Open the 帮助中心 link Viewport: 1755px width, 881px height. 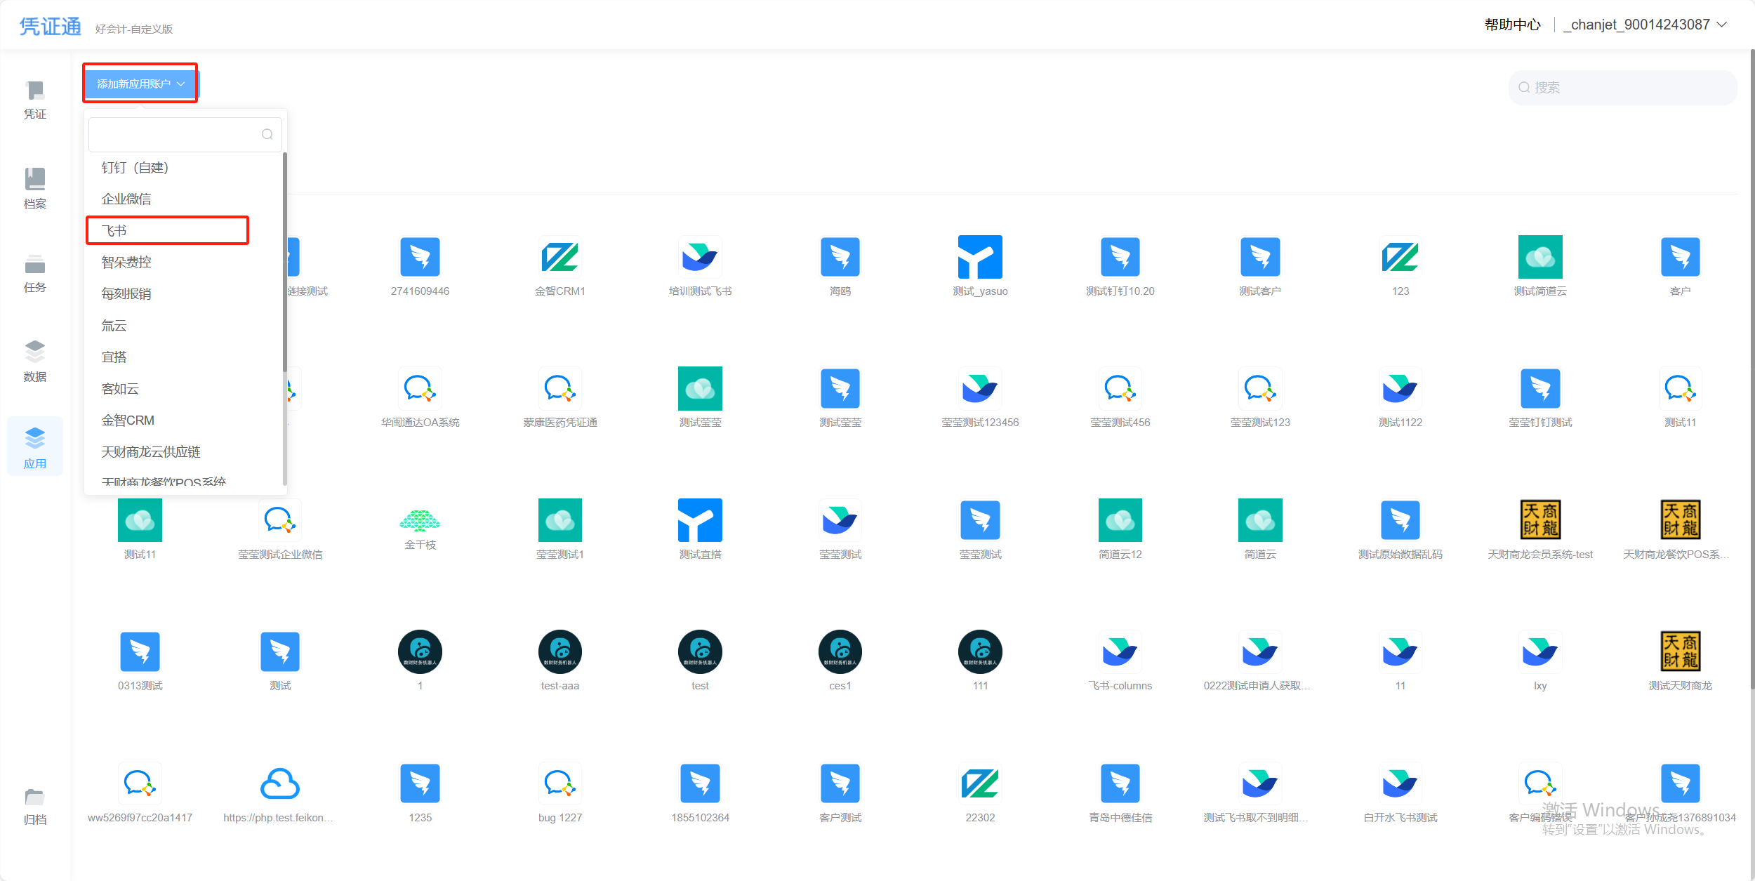pyautogui.click(x=1512, y=25)
